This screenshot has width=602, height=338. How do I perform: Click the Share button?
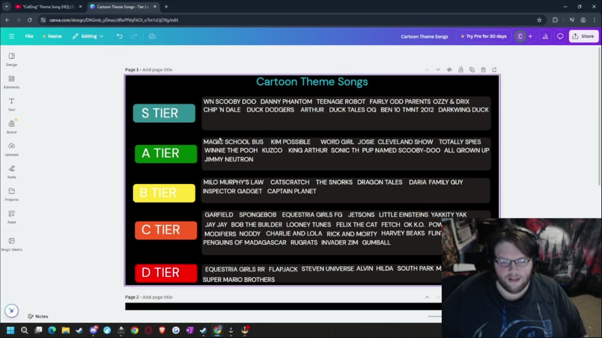pos(583,36)
